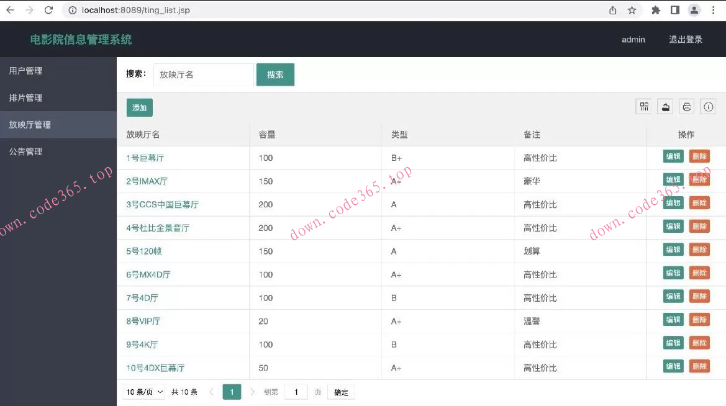Image resolution: width=726 pixels, height=406 pixels.
Task: Open 用户管理 in the sidebar
Action: point(58,71)
